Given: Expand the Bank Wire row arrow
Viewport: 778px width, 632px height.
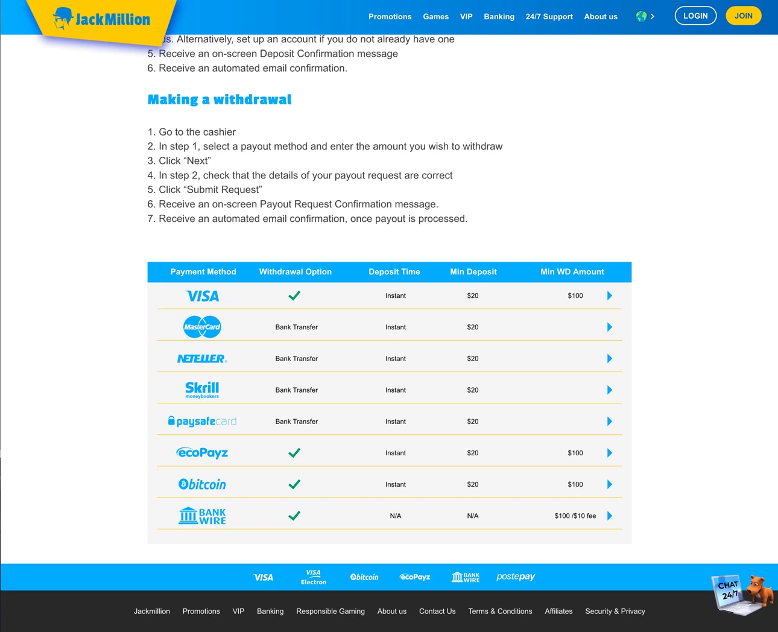Looking at the screenshot, I should click(610, 516).
